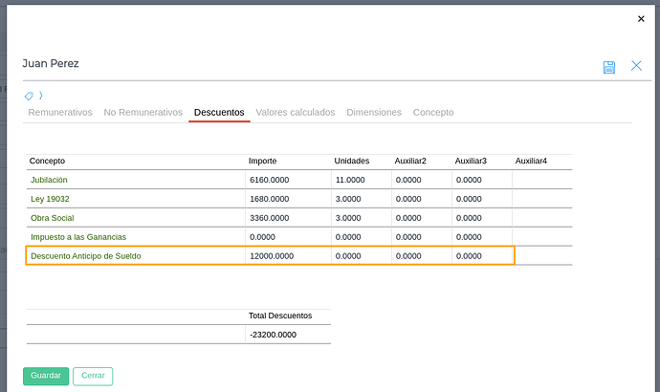The height and width of the screenshot is (392, 660).
Task: Click the blue X icon beside save
Action: pyautogui.click(x=636, y=66)
